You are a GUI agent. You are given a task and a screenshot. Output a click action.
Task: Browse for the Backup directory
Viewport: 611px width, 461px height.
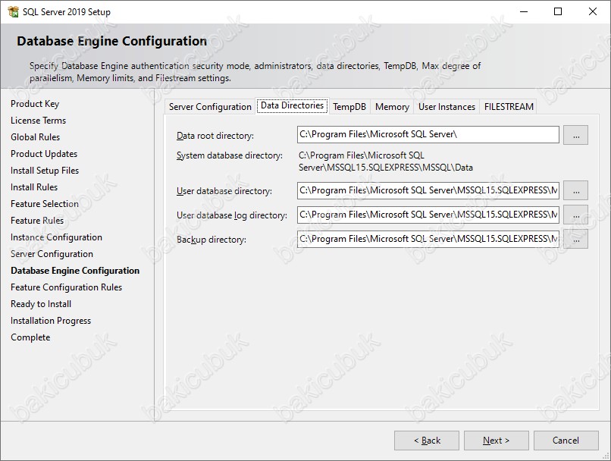[575, 240]
